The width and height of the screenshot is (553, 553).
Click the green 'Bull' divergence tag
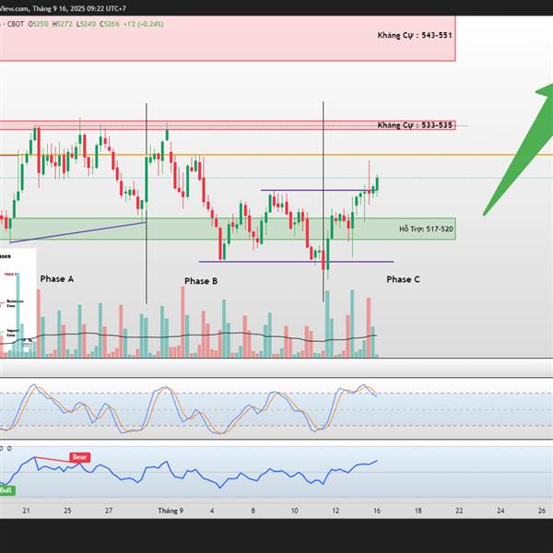point(6,490)
